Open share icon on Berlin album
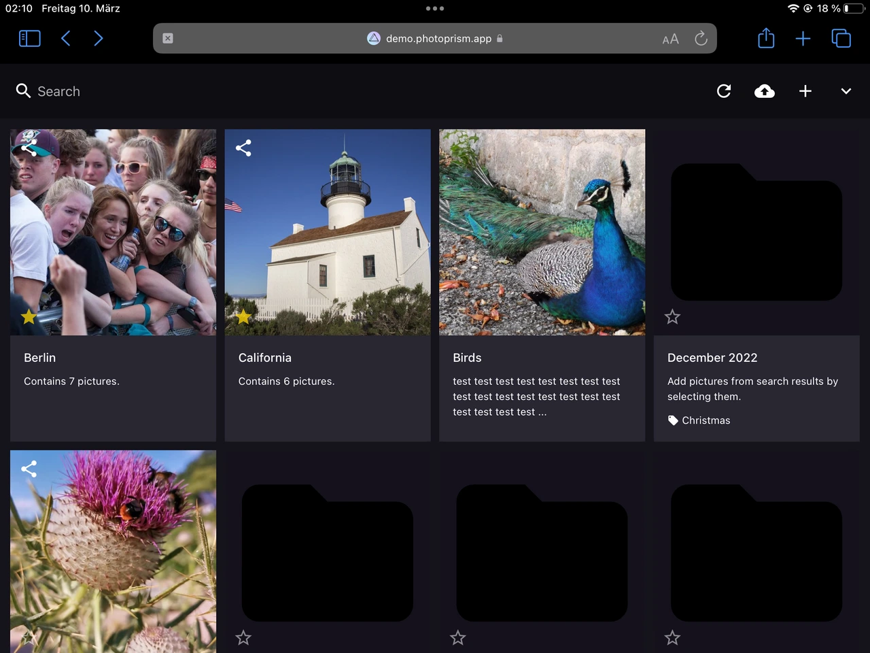Image resolution: width=870 pixels, height=653 pixels. pos(29,148)
